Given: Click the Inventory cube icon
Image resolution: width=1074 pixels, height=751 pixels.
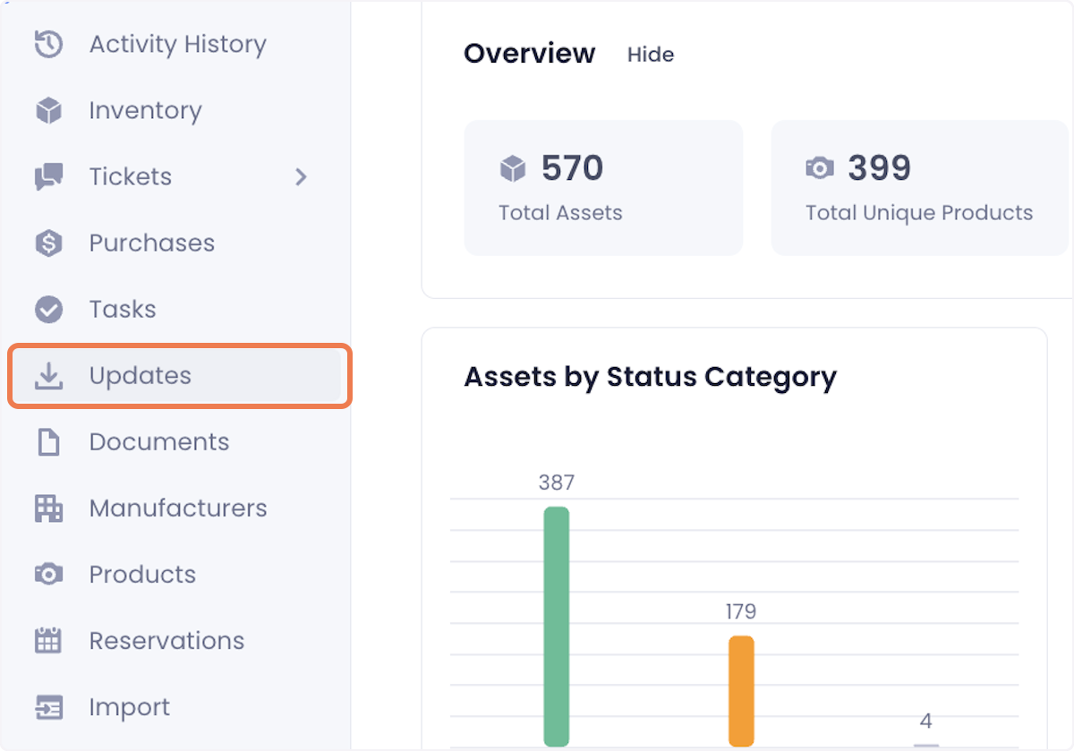Looking at the screenshot, I should tap(48, 111).
